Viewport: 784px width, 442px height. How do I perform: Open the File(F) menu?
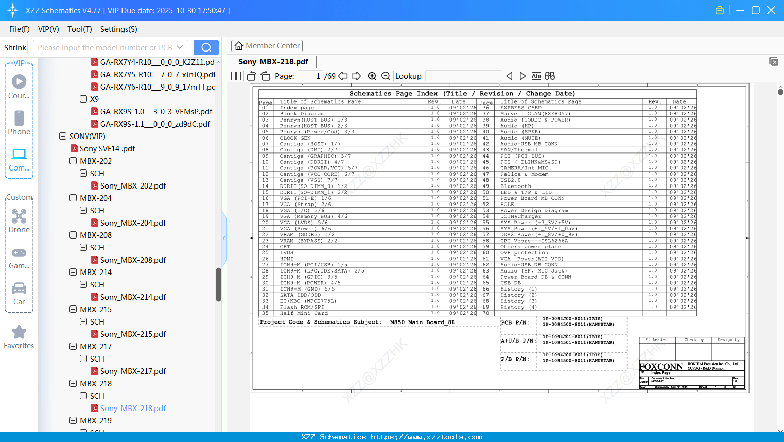pyautogui.click(x=20, y=29)
